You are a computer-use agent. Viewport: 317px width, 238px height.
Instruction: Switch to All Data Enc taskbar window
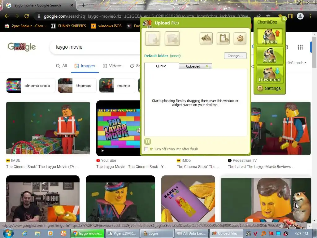[x=192, y=233]
